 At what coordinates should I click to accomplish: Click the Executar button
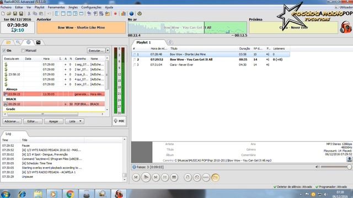[96, 51]
